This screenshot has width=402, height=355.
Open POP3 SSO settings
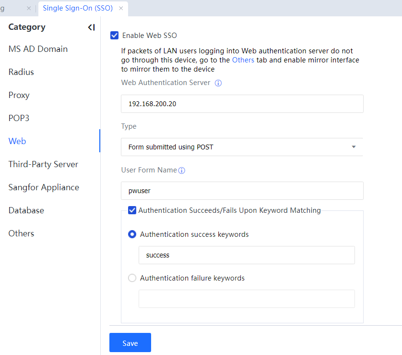[19, 118]
